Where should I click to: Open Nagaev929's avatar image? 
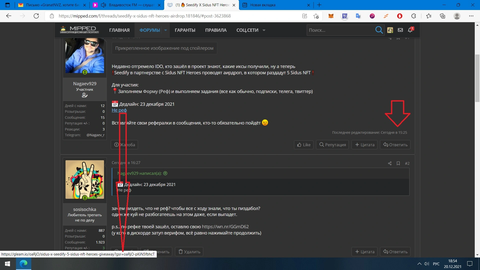pos(85,55)
